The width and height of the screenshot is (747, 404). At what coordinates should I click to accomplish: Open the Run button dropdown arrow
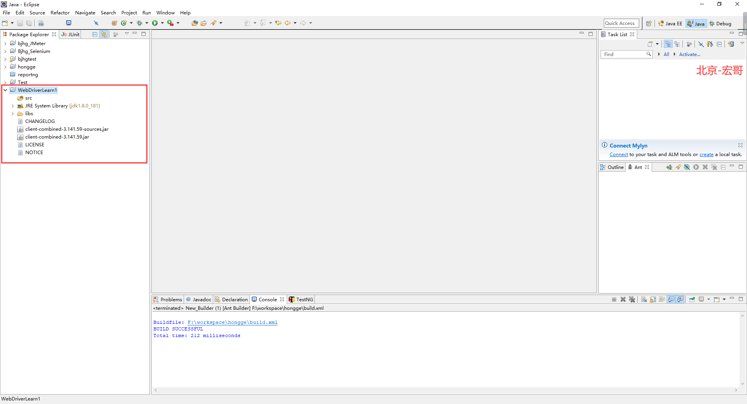pos(162,23)
